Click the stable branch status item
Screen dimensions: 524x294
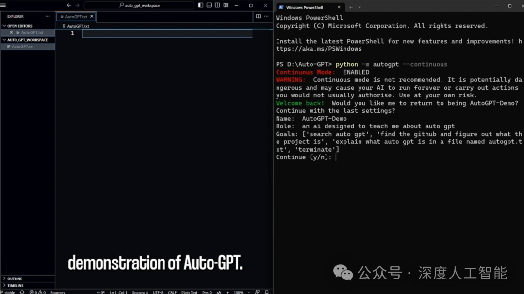click(x=8, y=292)
